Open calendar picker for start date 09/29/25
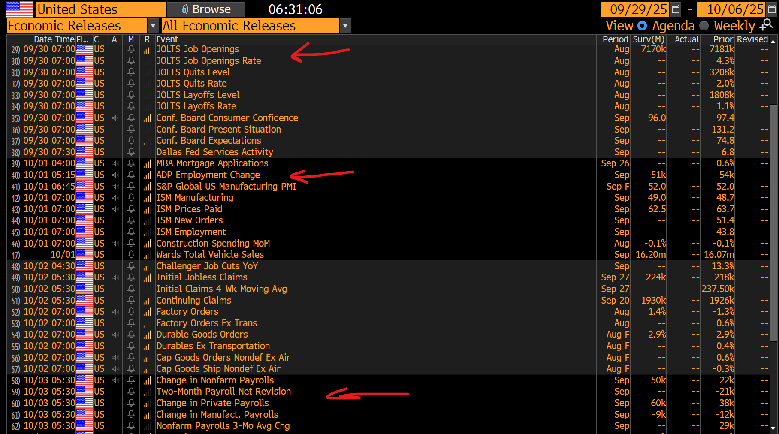779x434 pixels. click(x=676, y=9)
